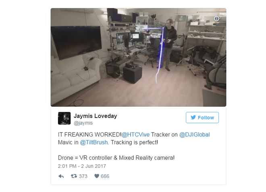Click the Jaymis Loveday display name
The width and height of the screenshot is (266, 192).
(96, 116)
